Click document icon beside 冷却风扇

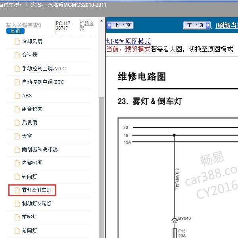(17, 42)
